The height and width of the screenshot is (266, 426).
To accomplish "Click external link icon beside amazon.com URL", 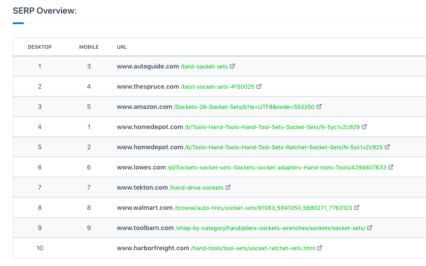I will point(319,107).
